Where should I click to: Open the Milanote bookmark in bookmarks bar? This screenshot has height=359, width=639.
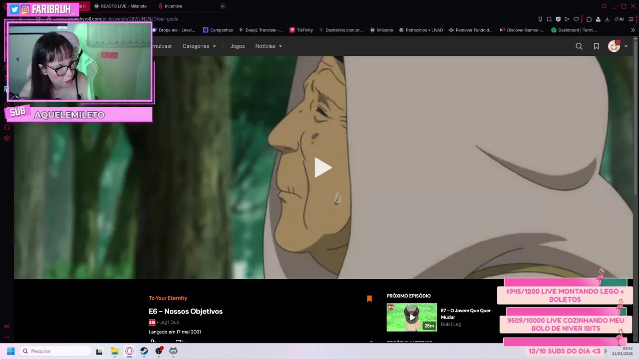tap(381, 30)
